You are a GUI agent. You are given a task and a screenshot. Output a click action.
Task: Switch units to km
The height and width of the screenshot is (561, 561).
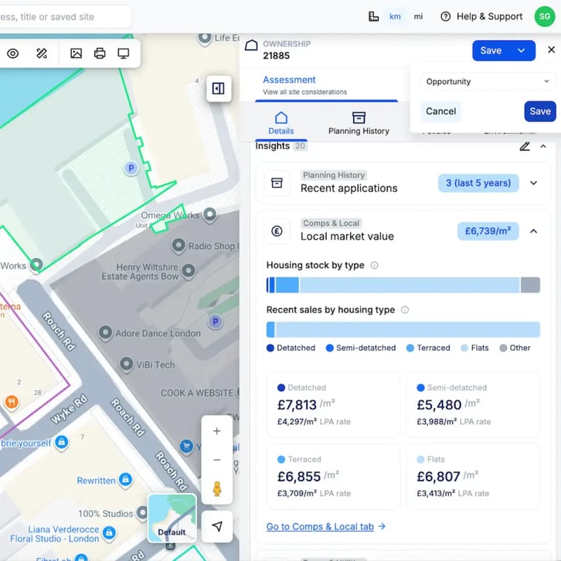tap(395, 16)
